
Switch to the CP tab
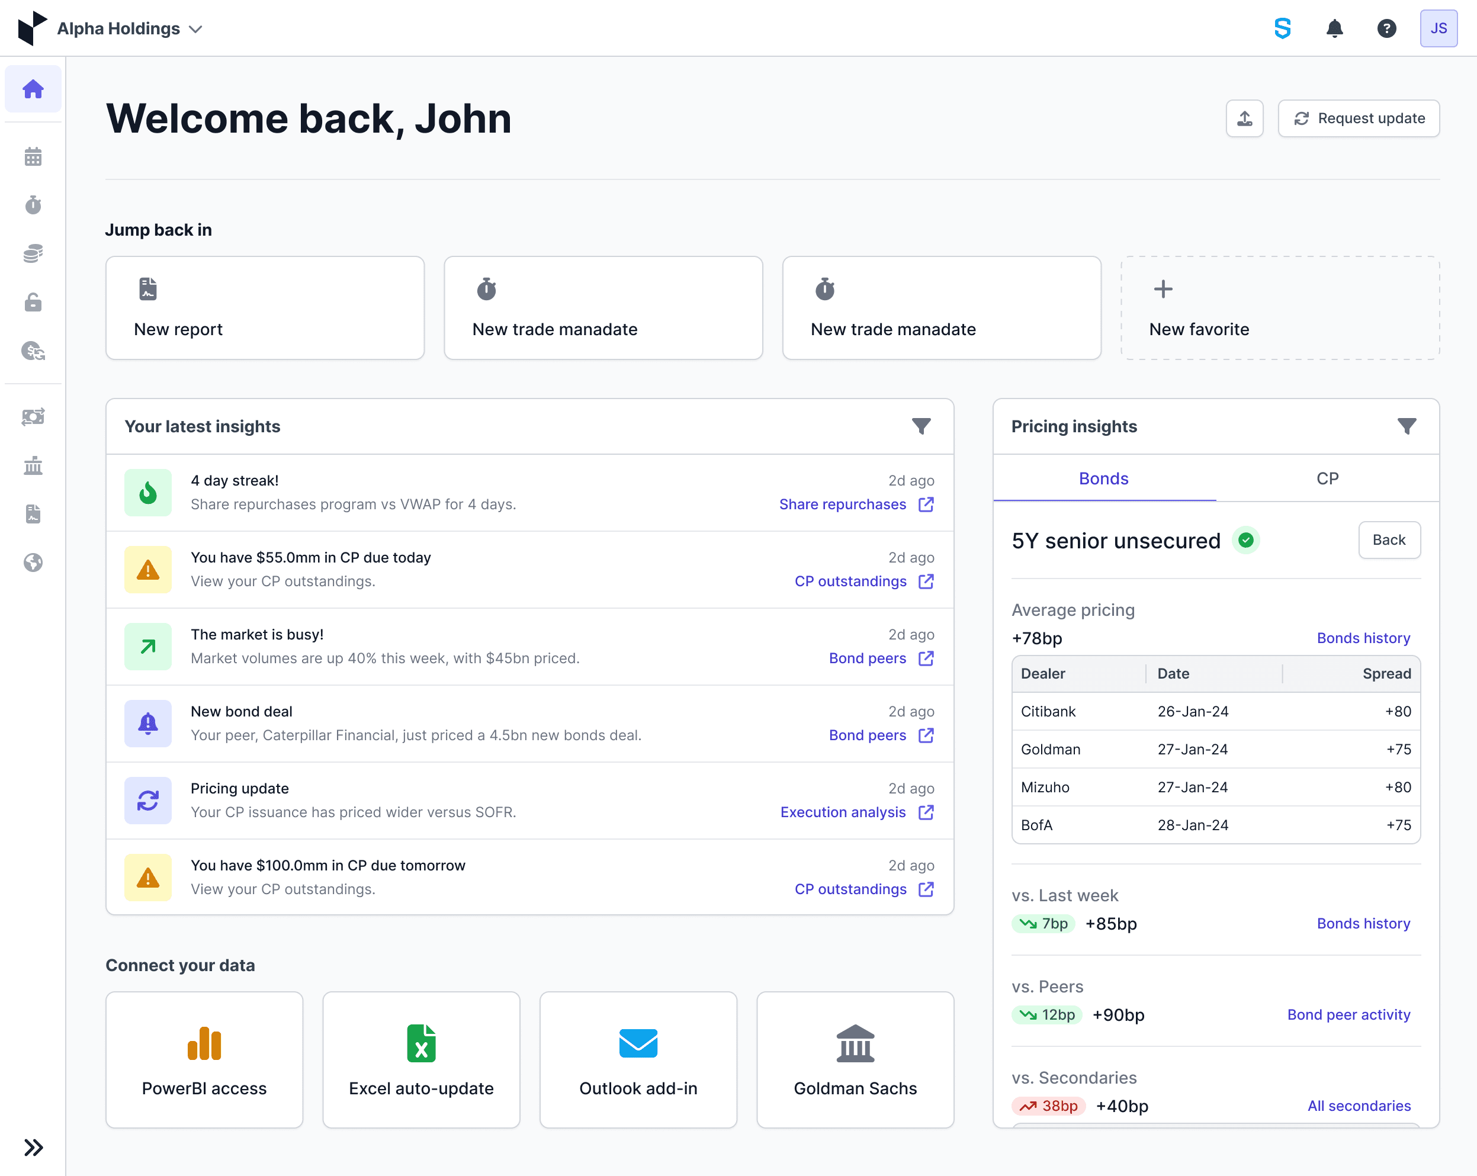pyautogui.click(x=1327, y=478)
